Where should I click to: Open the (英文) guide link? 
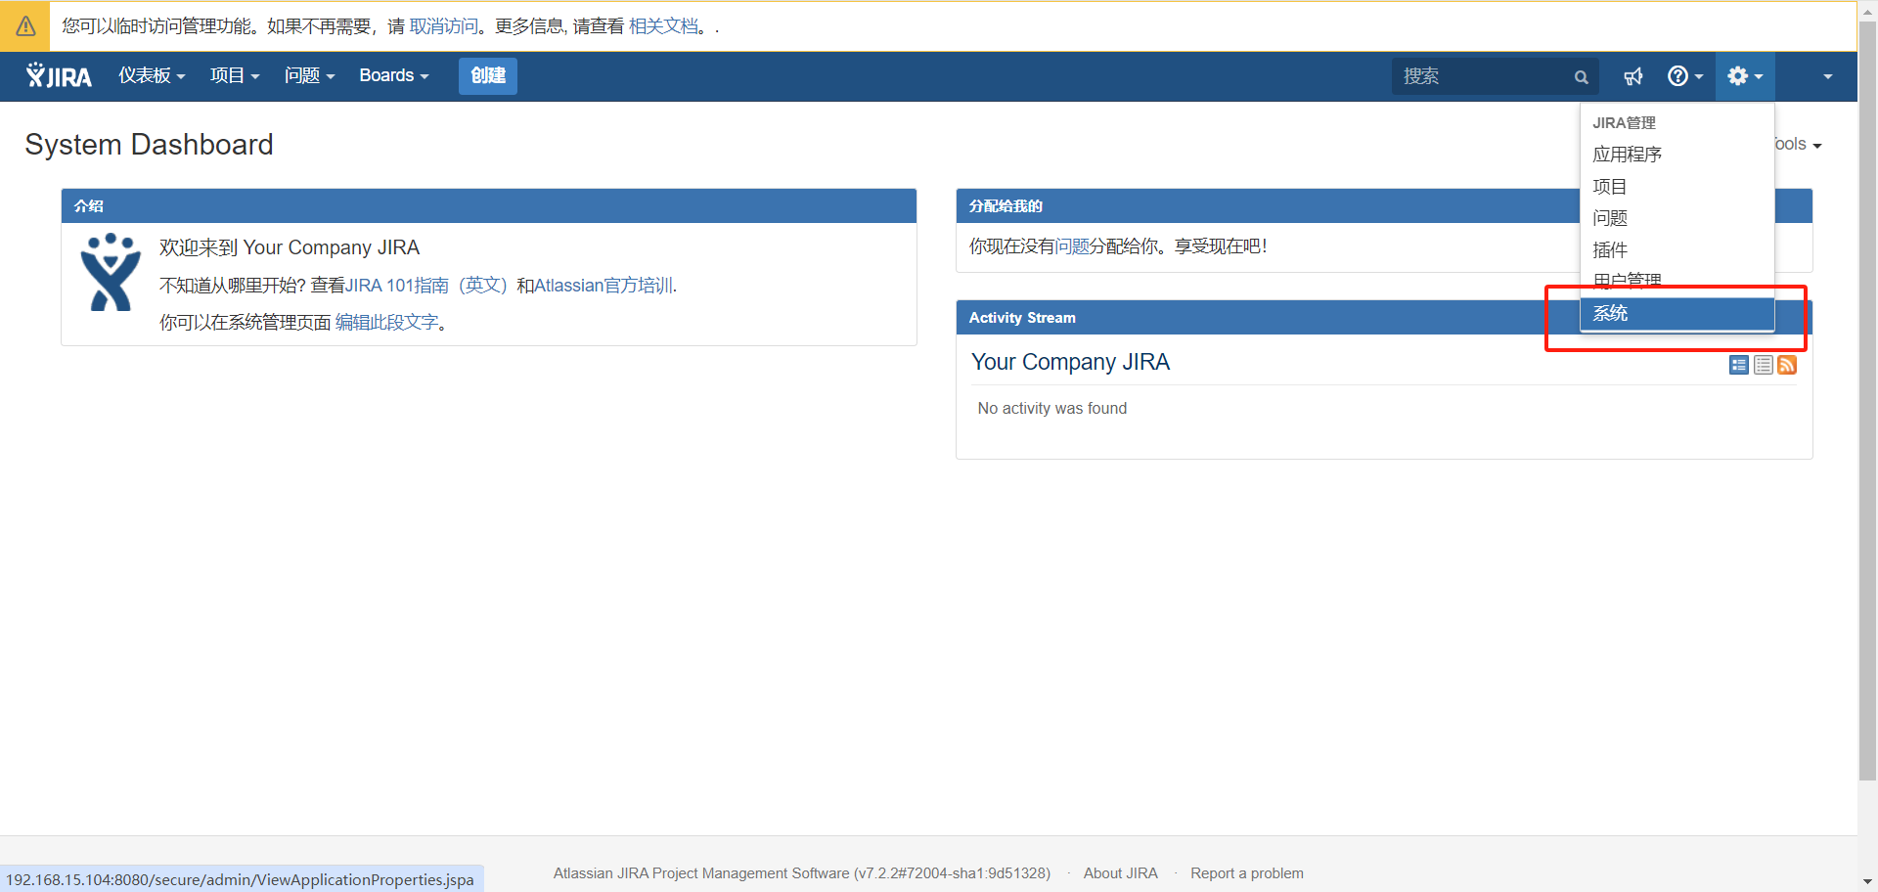tap(482, 286)
